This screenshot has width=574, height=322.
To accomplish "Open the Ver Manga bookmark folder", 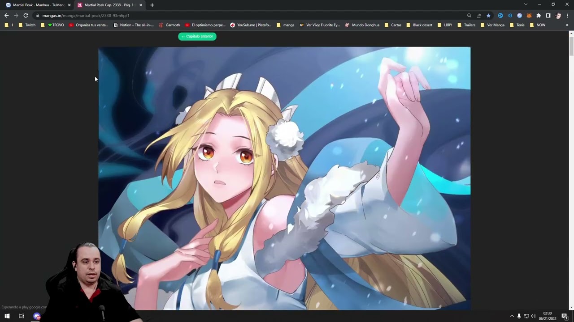I will tap(492, 25).
